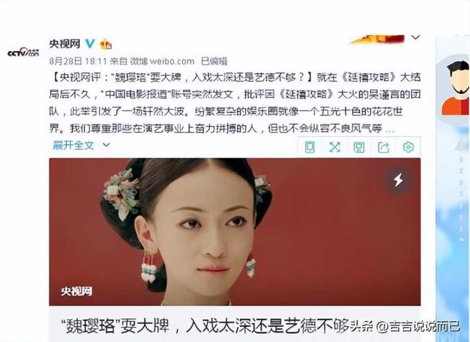The image size is (470, 342).
Task: Click the phone view icon in toolbar
Action: click(x=310, y=147)
